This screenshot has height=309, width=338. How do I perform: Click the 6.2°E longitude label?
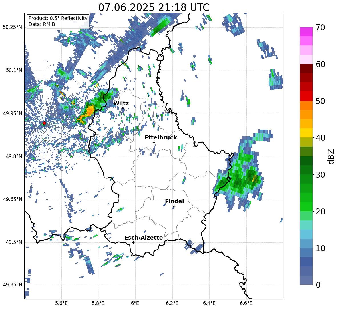pyautogui.click(x=172, y=303)
